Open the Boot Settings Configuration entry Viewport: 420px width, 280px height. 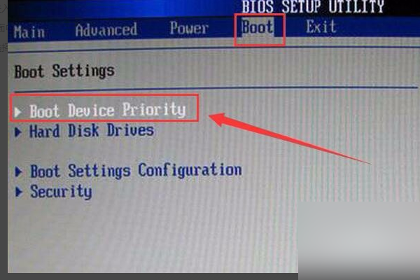pyautogui.click(x=136, y=170)
